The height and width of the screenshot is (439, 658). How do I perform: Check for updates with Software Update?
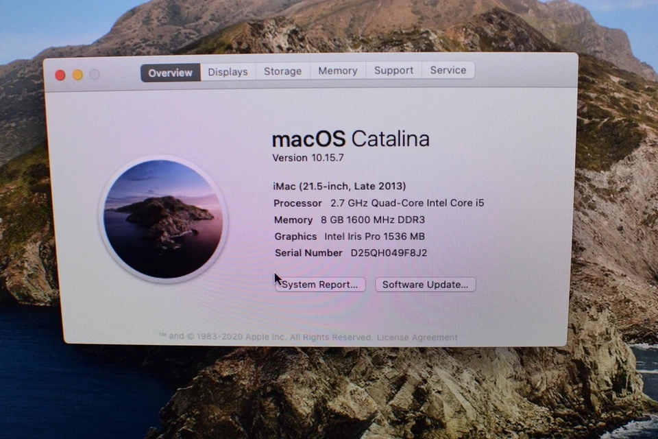[x=425, y=284]
